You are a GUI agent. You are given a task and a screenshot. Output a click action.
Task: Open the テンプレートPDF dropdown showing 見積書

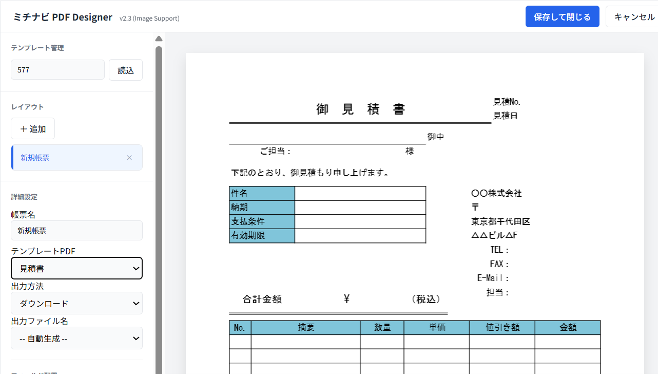coord(77,268)
